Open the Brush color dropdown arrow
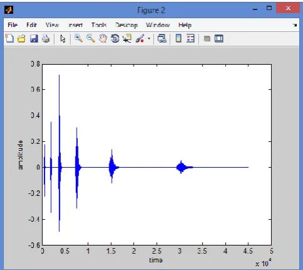Viewport: 303px width, 270px height. pos(149,39)
